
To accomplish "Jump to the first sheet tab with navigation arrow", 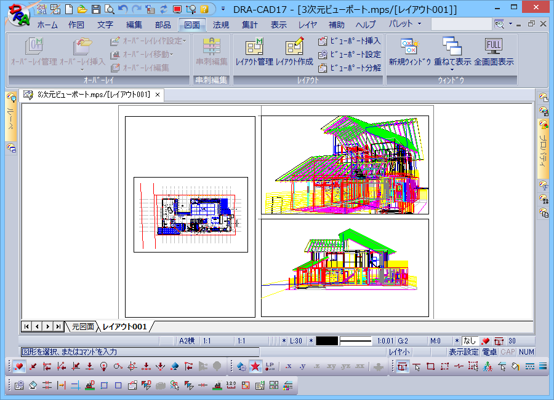I will click(26, 327).
